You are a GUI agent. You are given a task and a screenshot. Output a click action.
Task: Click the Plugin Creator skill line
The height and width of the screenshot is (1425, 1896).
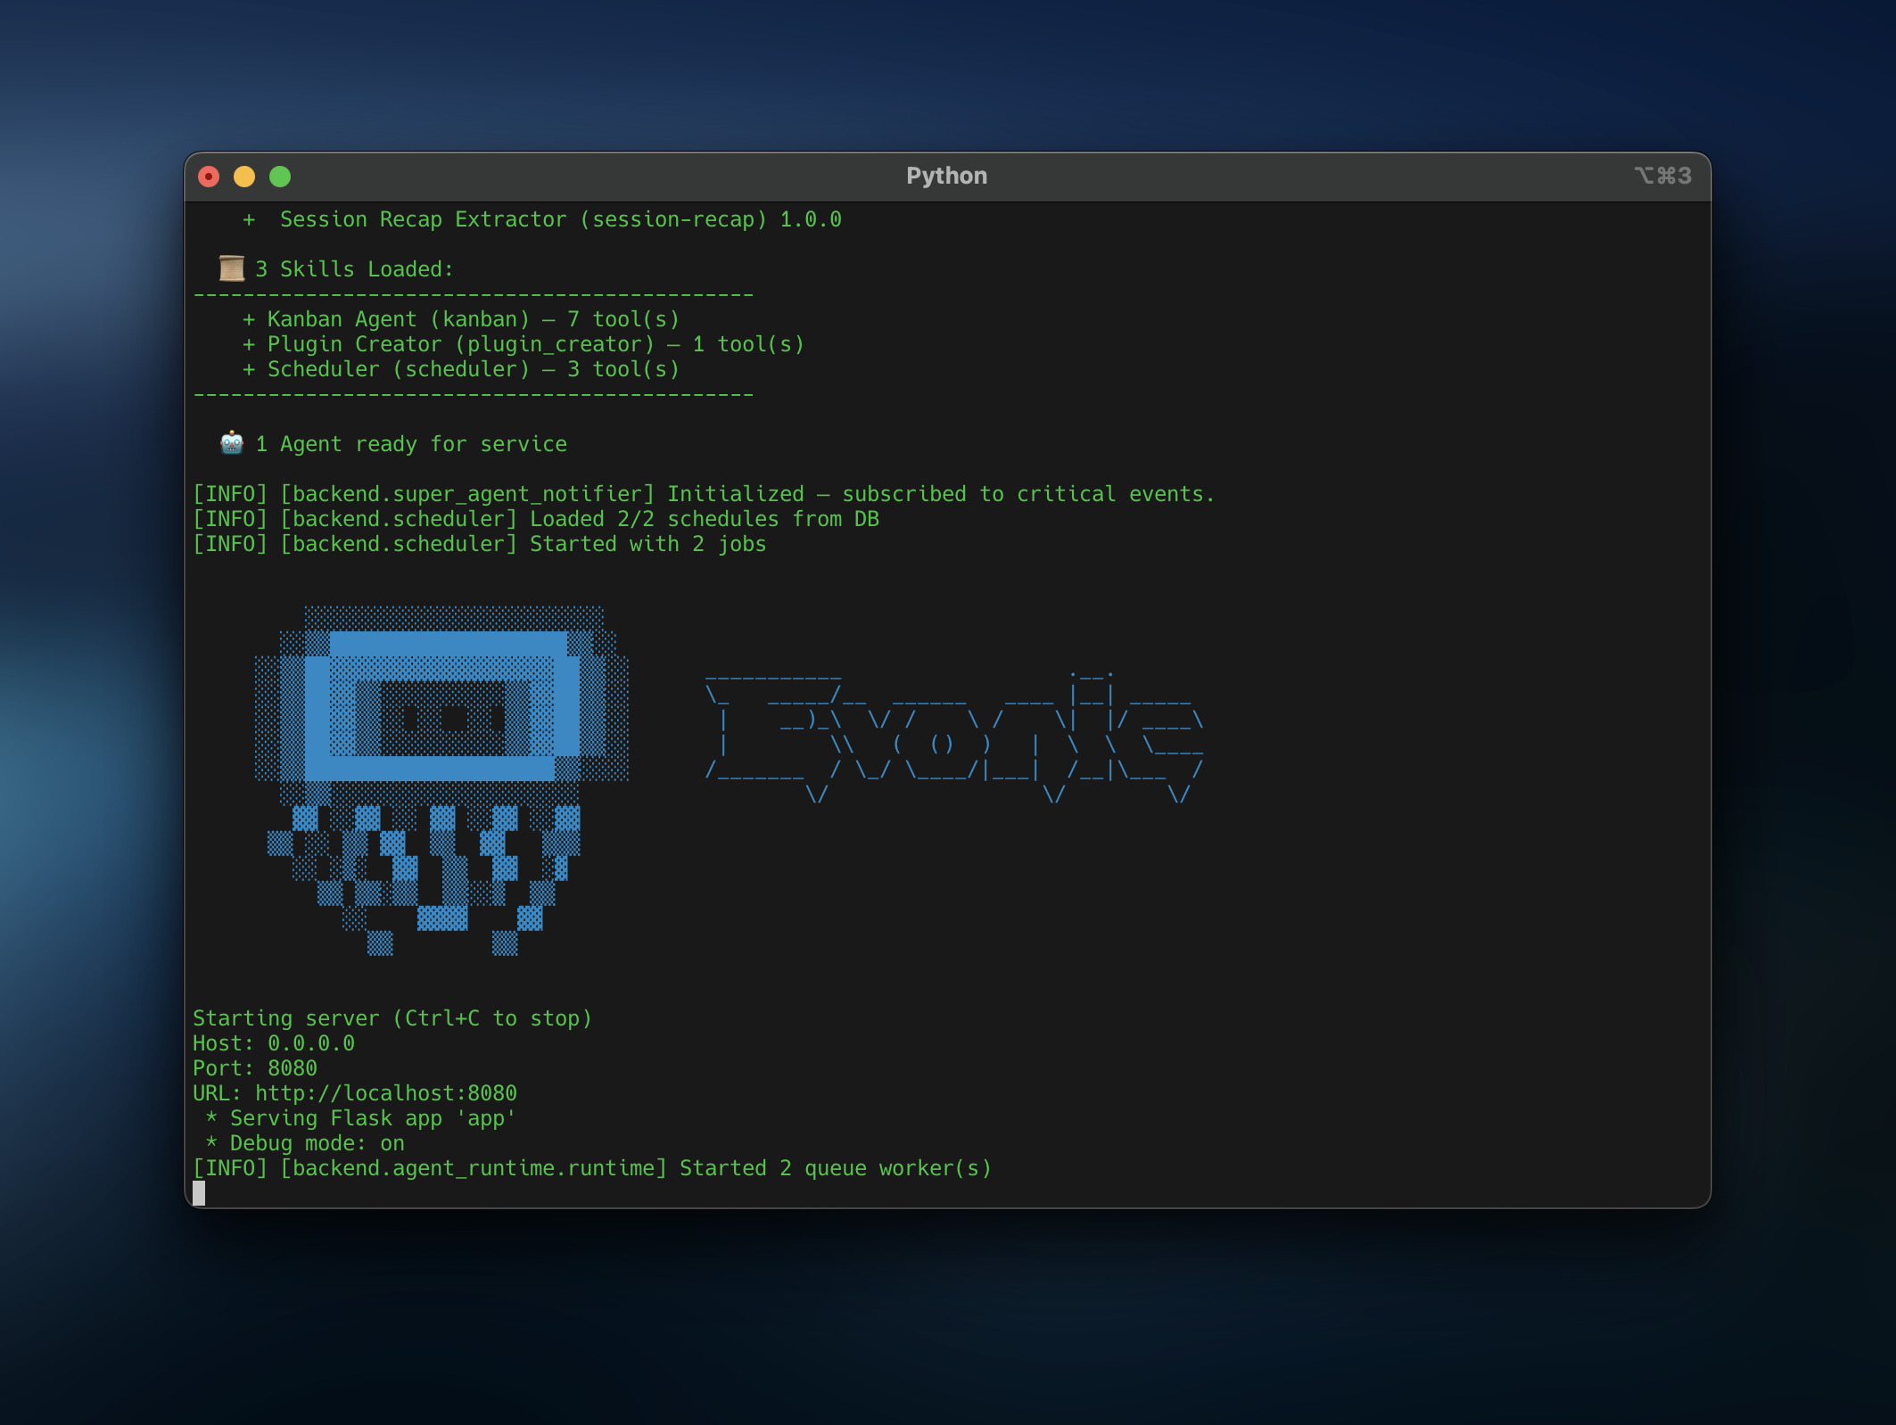pyautogui.click(x=523, y=344)
